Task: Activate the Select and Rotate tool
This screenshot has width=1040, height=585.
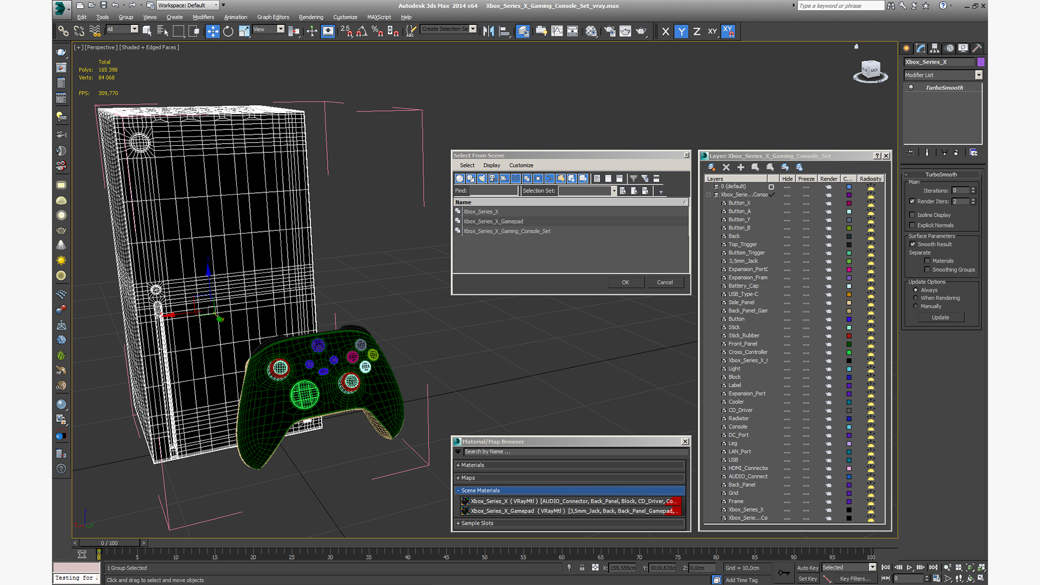Action: (x=228, y=31)
